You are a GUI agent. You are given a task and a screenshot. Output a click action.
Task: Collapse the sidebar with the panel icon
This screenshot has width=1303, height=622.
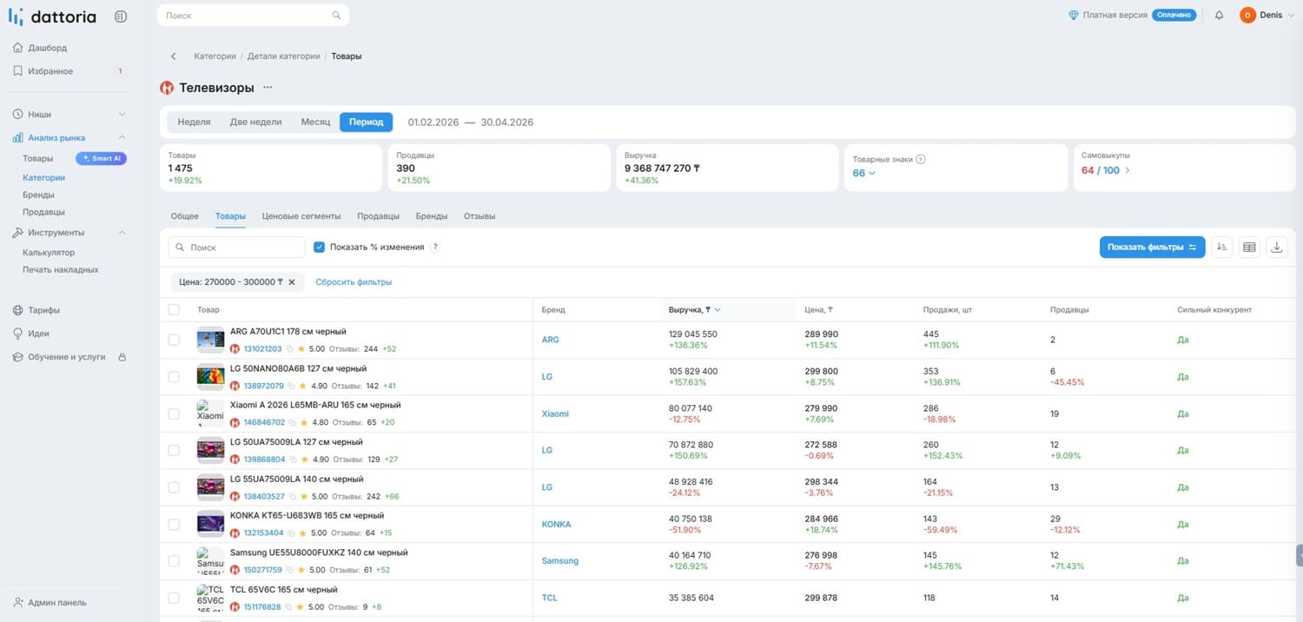click(121, 16)
